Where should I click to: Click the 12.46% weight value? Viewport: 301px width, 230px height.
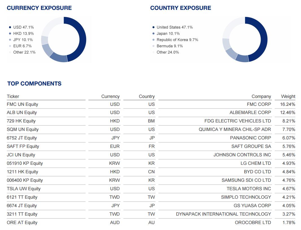(287, 113)
